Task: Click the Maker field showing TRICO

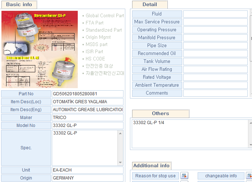Action: coord(87,117)
